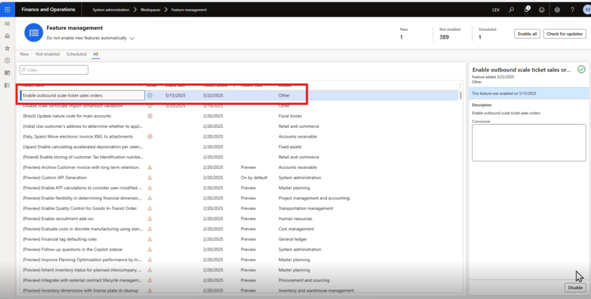This screenshot has width=591, height=299.
Task: Click the search magnifier in top bar
Action: coord(511,10)
